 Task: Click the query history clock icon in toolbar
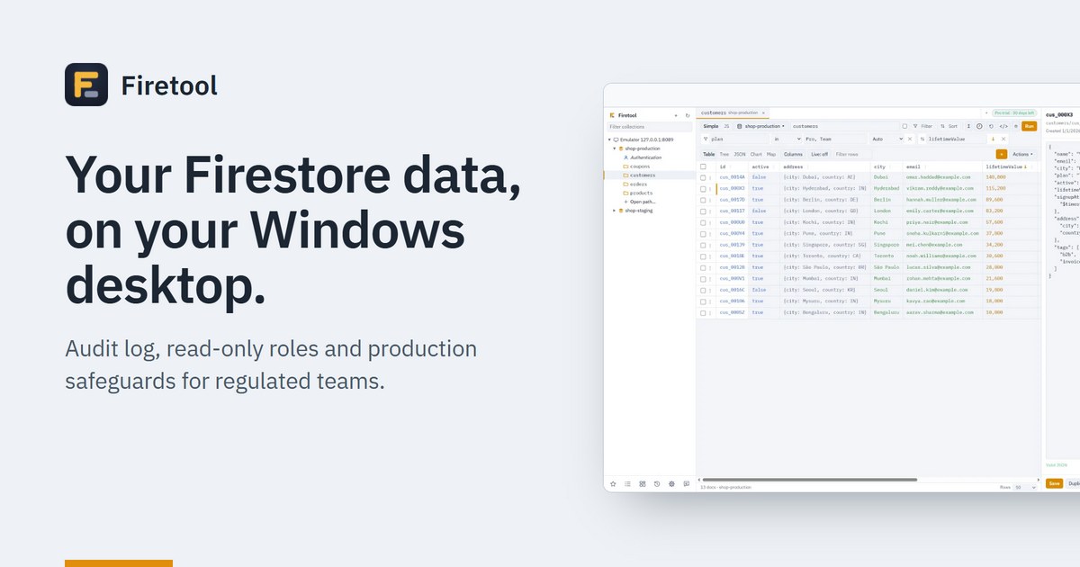pos(979,126)
